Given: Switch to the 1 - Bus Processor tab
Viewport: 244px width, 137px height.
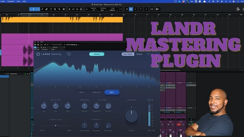Looking at the screenshot, I should coord(56,45).
